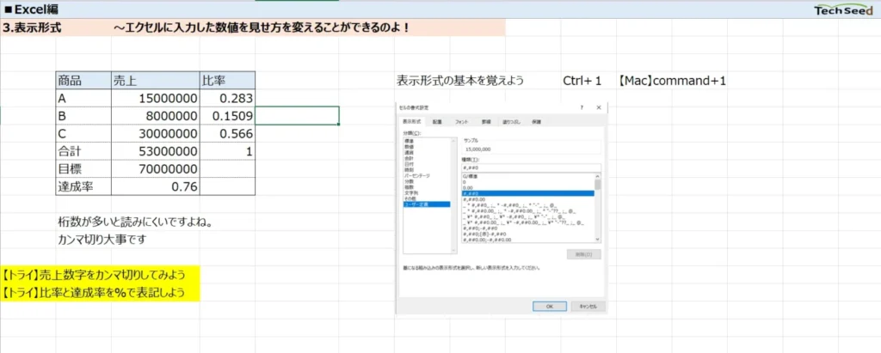Switch to the 保護 tab
The height and width of the screenshot is (353, 881).
point(536,122)
